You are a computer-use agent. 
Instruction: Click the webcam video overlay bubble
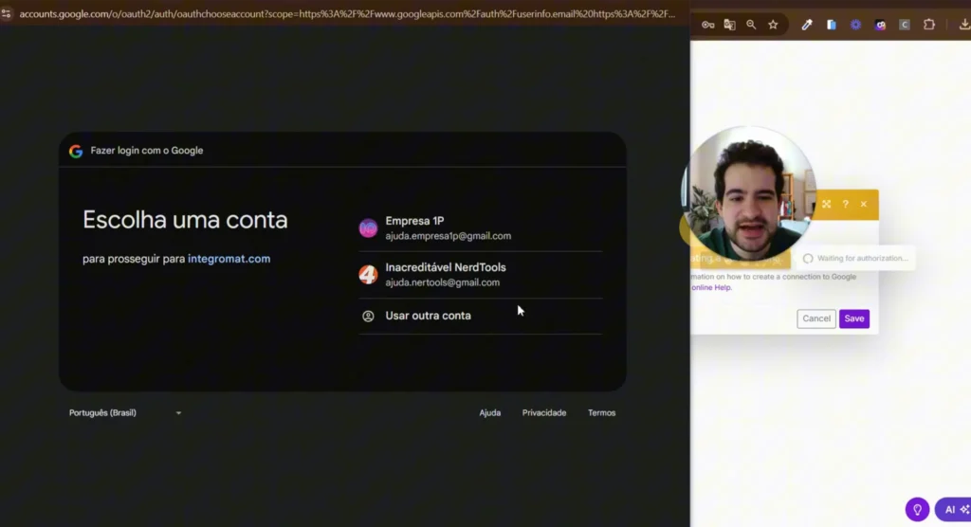click(748, 193)
